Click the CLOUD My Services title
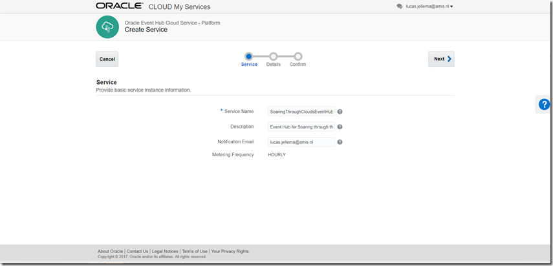 point(180,7)
